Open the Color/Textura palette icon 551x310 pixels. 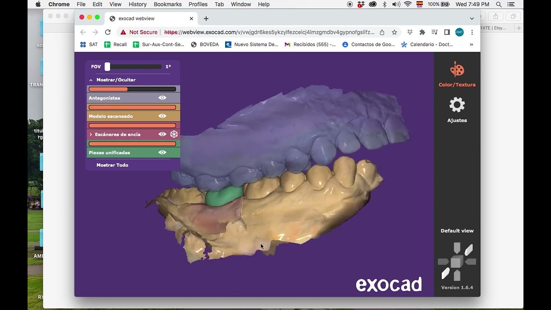coord(457,69)
